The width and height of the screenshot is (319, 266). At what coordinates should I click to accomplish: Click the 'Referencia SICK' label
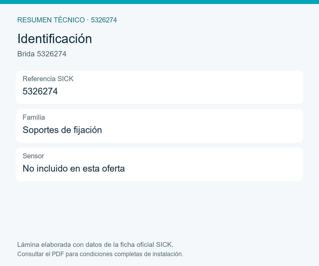click(x=48, y=79)
